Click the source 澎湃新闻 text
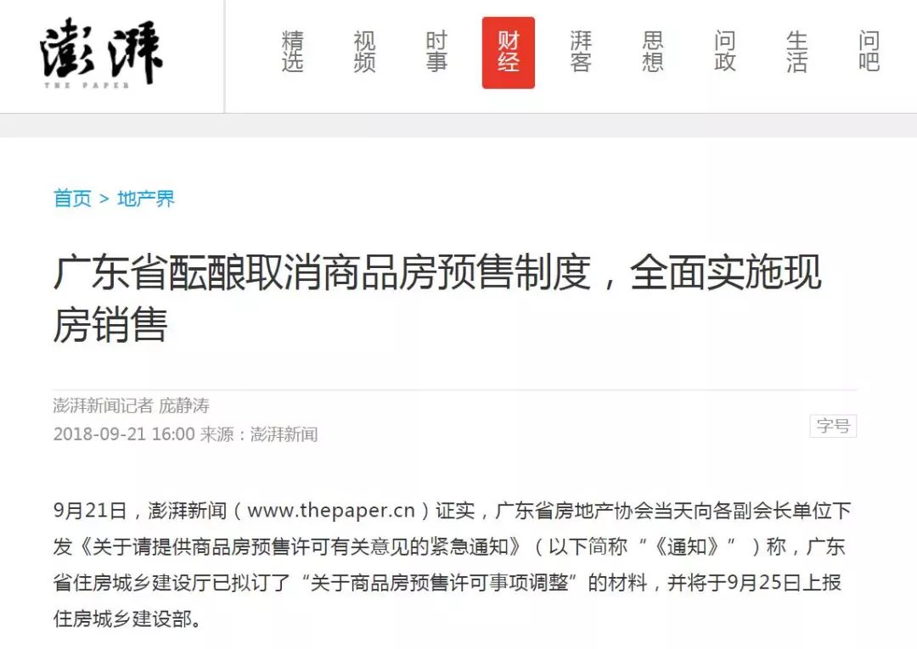Image resolution: width=917 pixels, height=649 pixels. point(284,434)
